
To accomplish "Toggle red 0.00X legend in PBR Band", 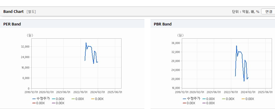I will click(x=189, y=103).
